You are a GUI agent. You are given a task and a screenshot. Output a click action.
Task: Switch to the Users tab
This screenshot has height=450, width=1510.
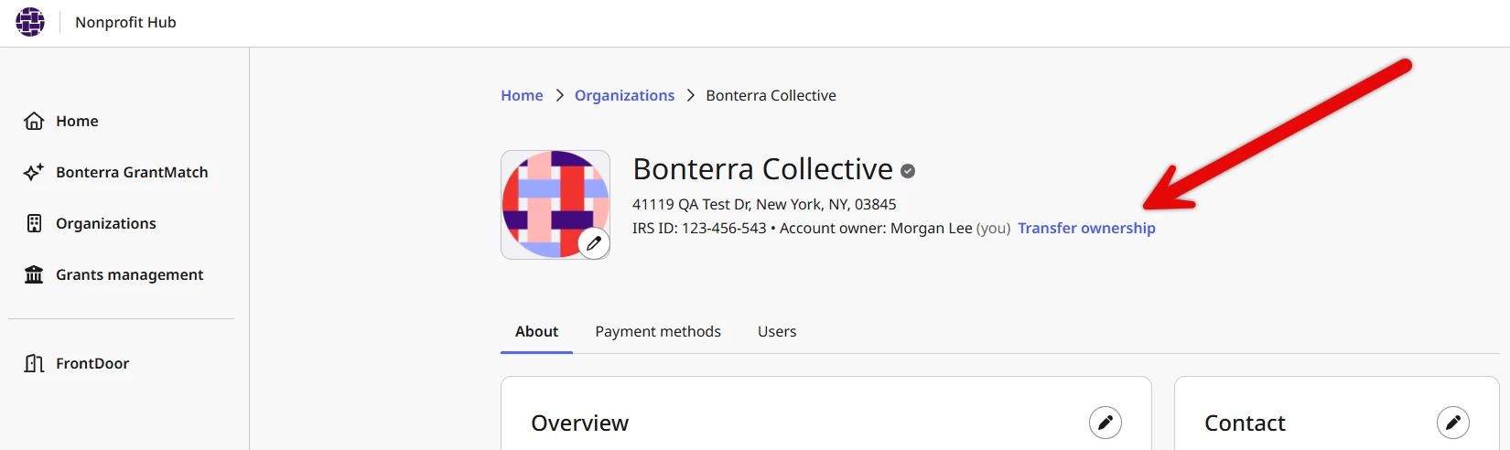click(x=777, y=331)
